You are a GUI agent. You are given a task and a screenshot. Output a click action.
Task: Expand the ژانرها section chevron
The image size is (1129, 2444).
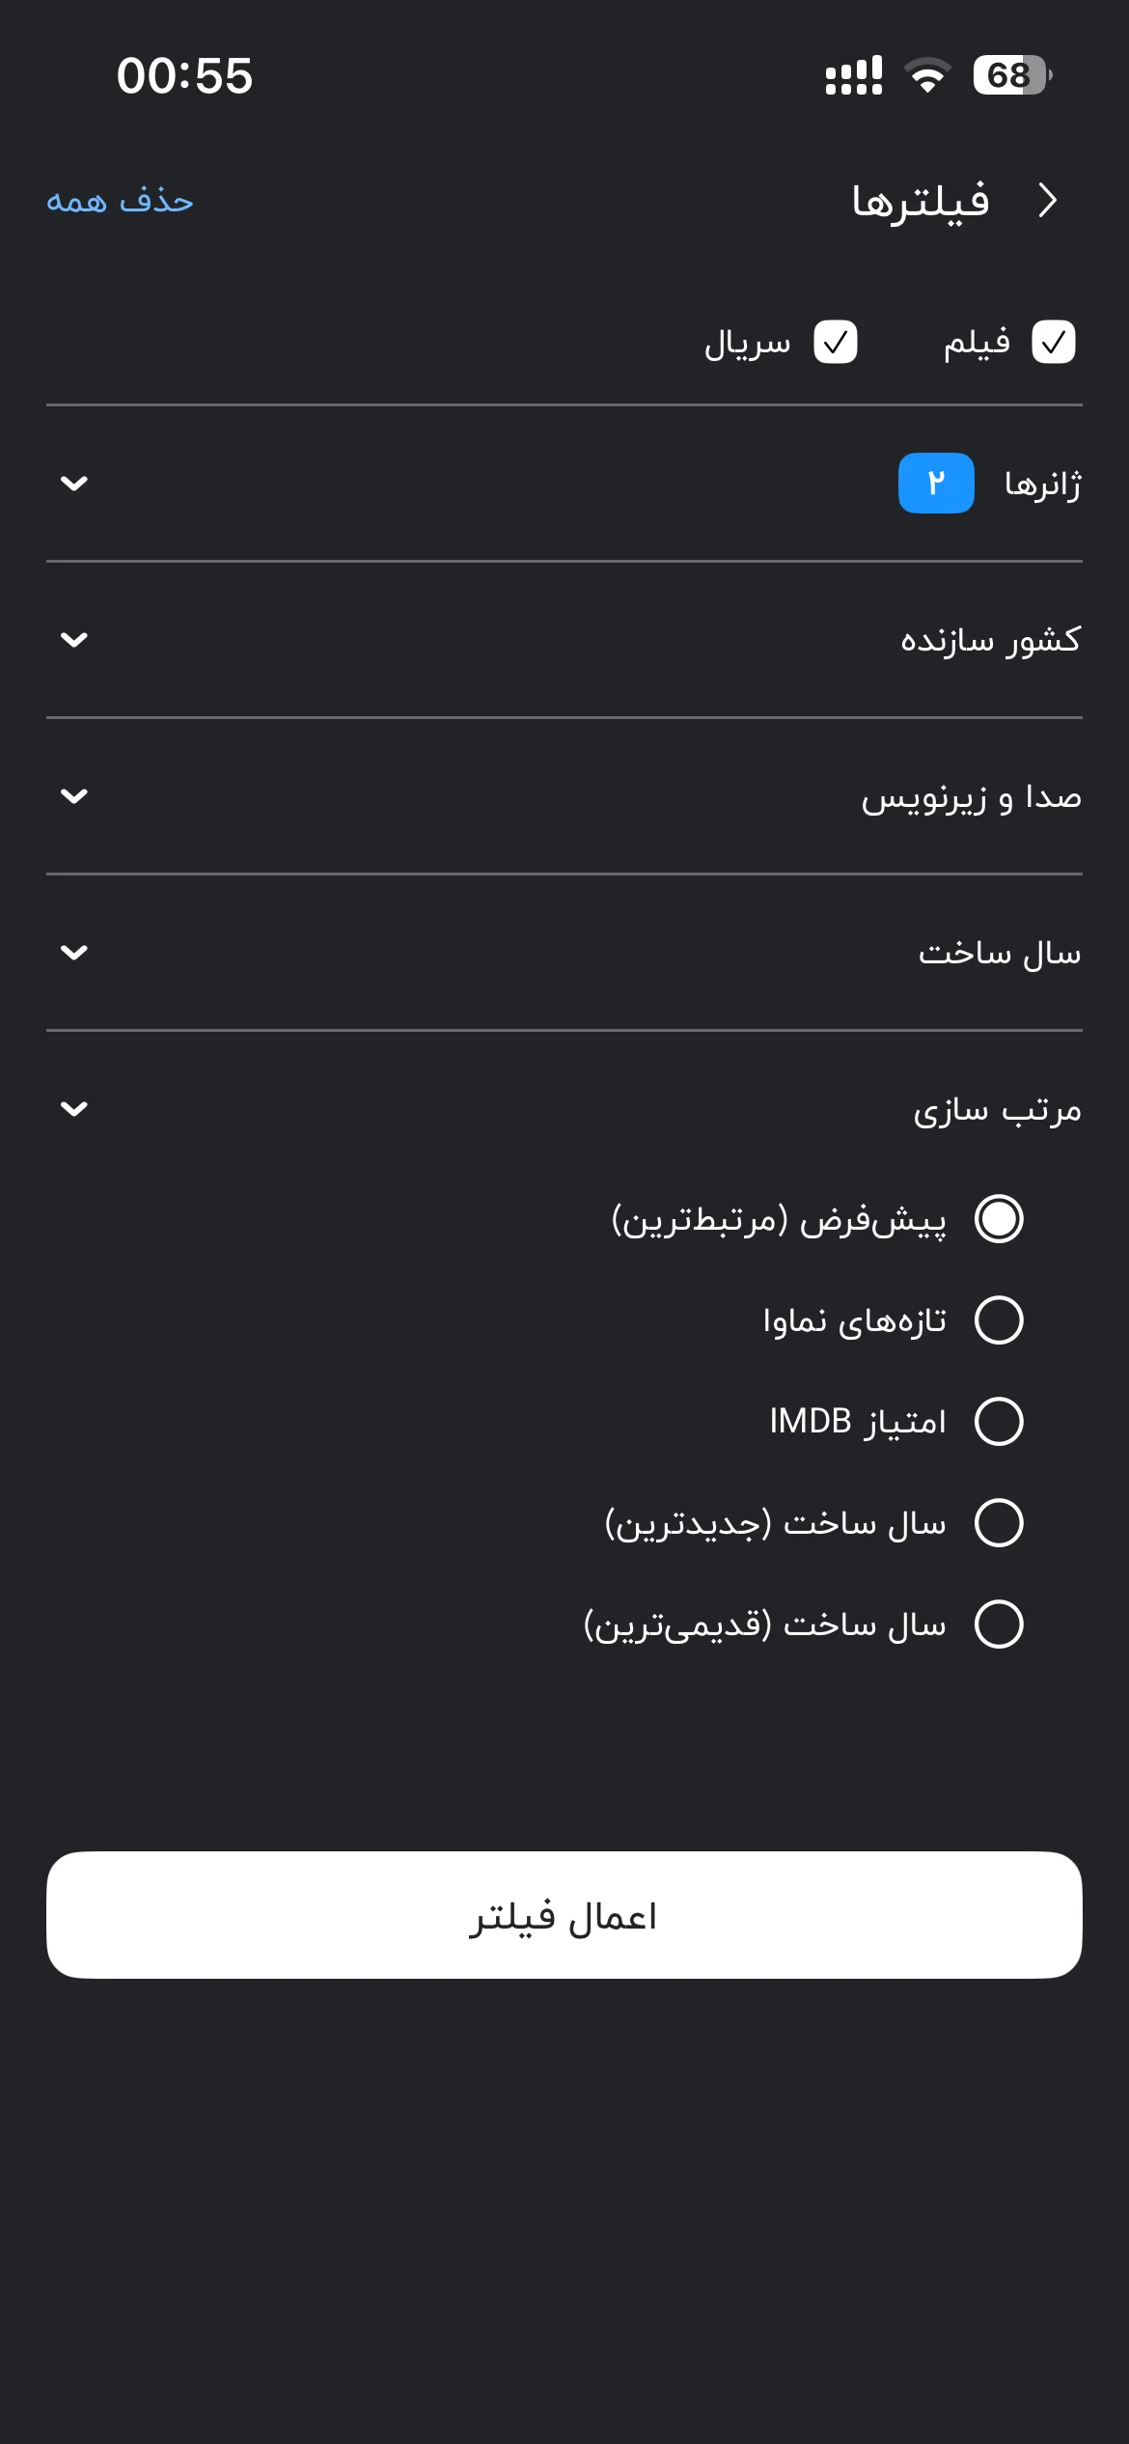74,483
